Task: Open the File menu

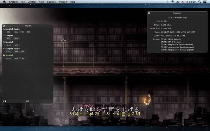Action: coord(23,2)
